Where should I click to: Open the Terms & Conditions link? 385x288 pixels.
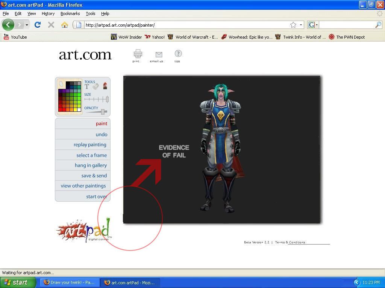click(290, 242)
